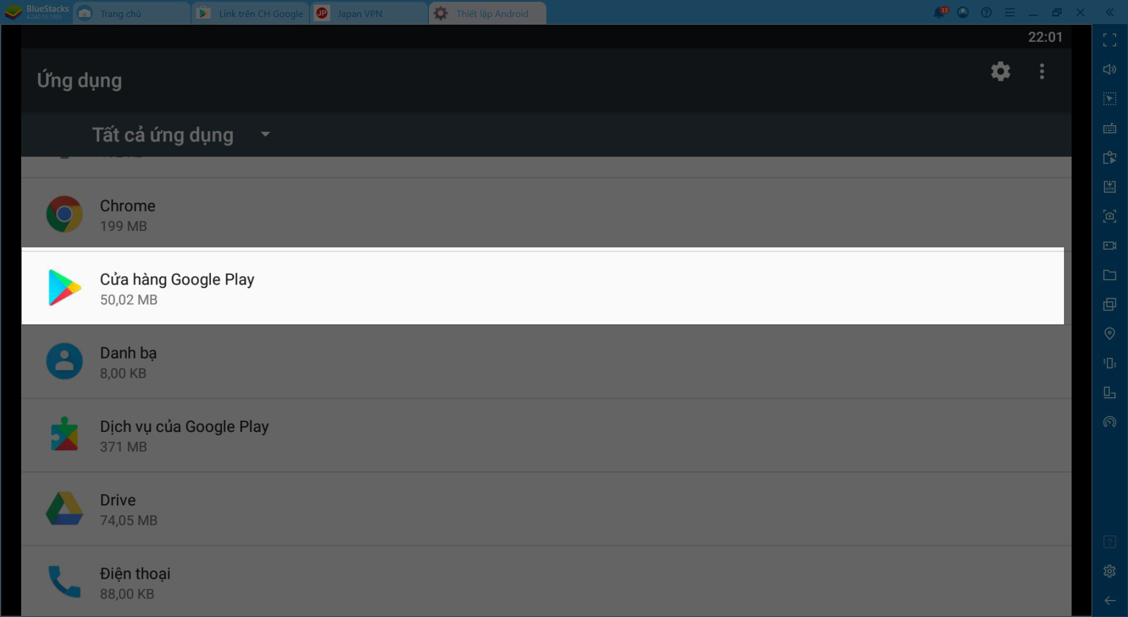Open the three-dot overflow menu
The width and height of the screenshot is (1128, 617).
tap(1042, 72)
